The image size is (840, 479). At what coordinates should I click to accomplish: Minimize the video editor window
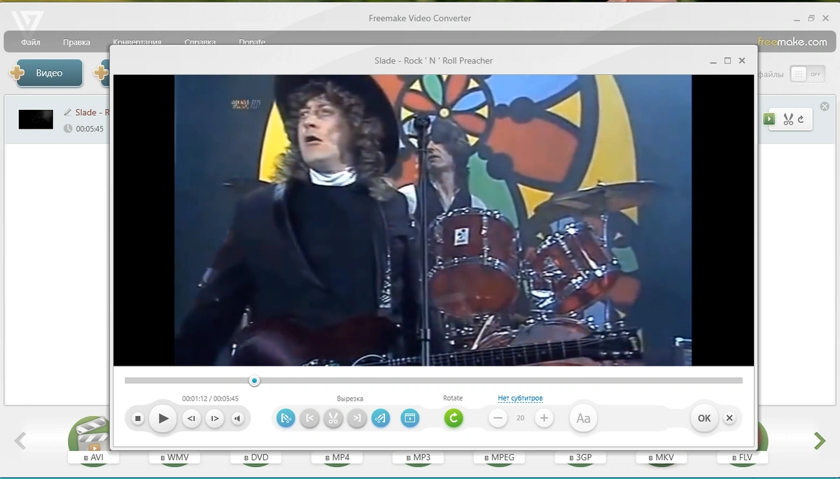713,61
